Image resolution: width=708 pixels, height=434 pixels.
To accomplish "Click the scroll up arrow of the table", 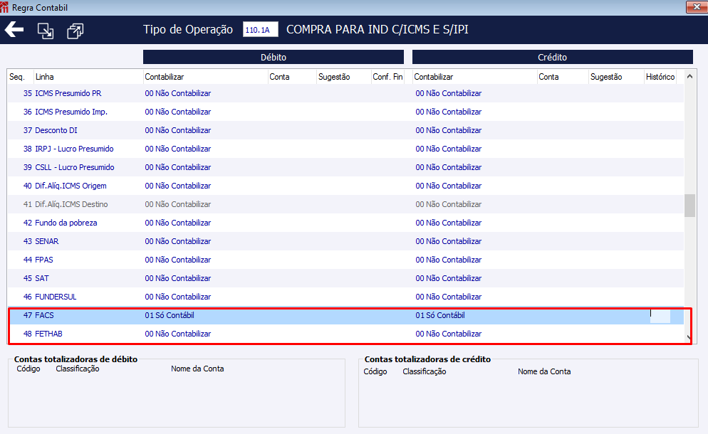I will tap(689, 77).
